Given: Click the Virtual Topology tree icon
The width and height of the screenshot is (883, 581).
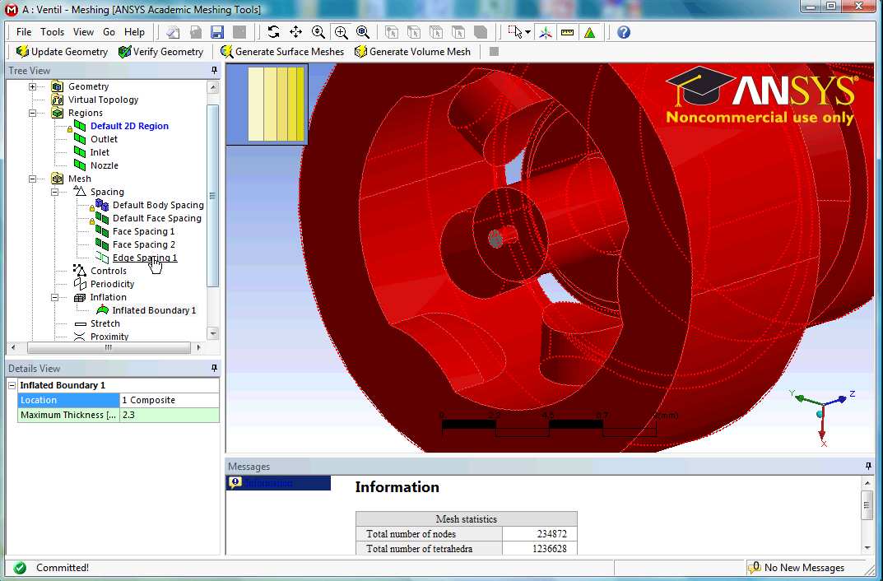Looking at the screenshot, I should [57, 100].
